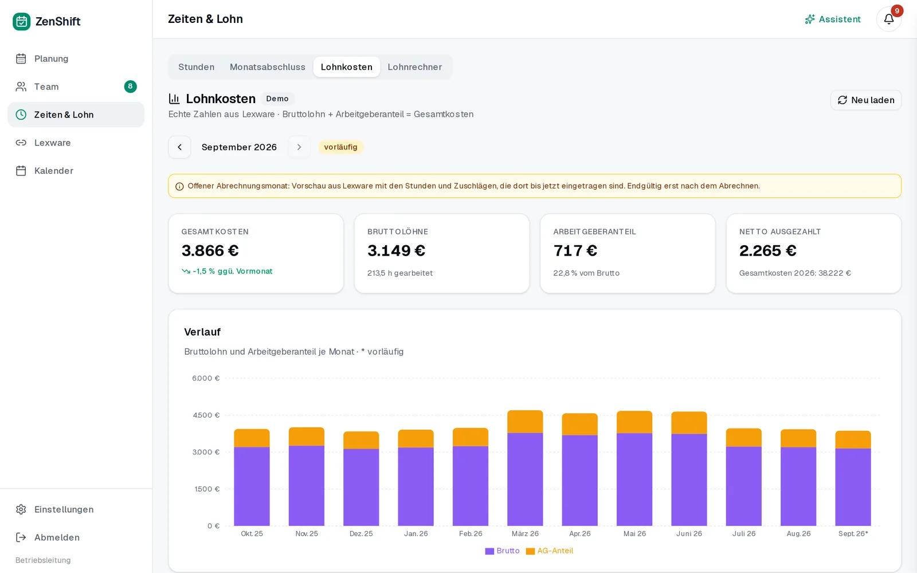Click the downward trend icon under Gesamtkosten
Viewport: 917px width, 573px height.
coord(186,272)
